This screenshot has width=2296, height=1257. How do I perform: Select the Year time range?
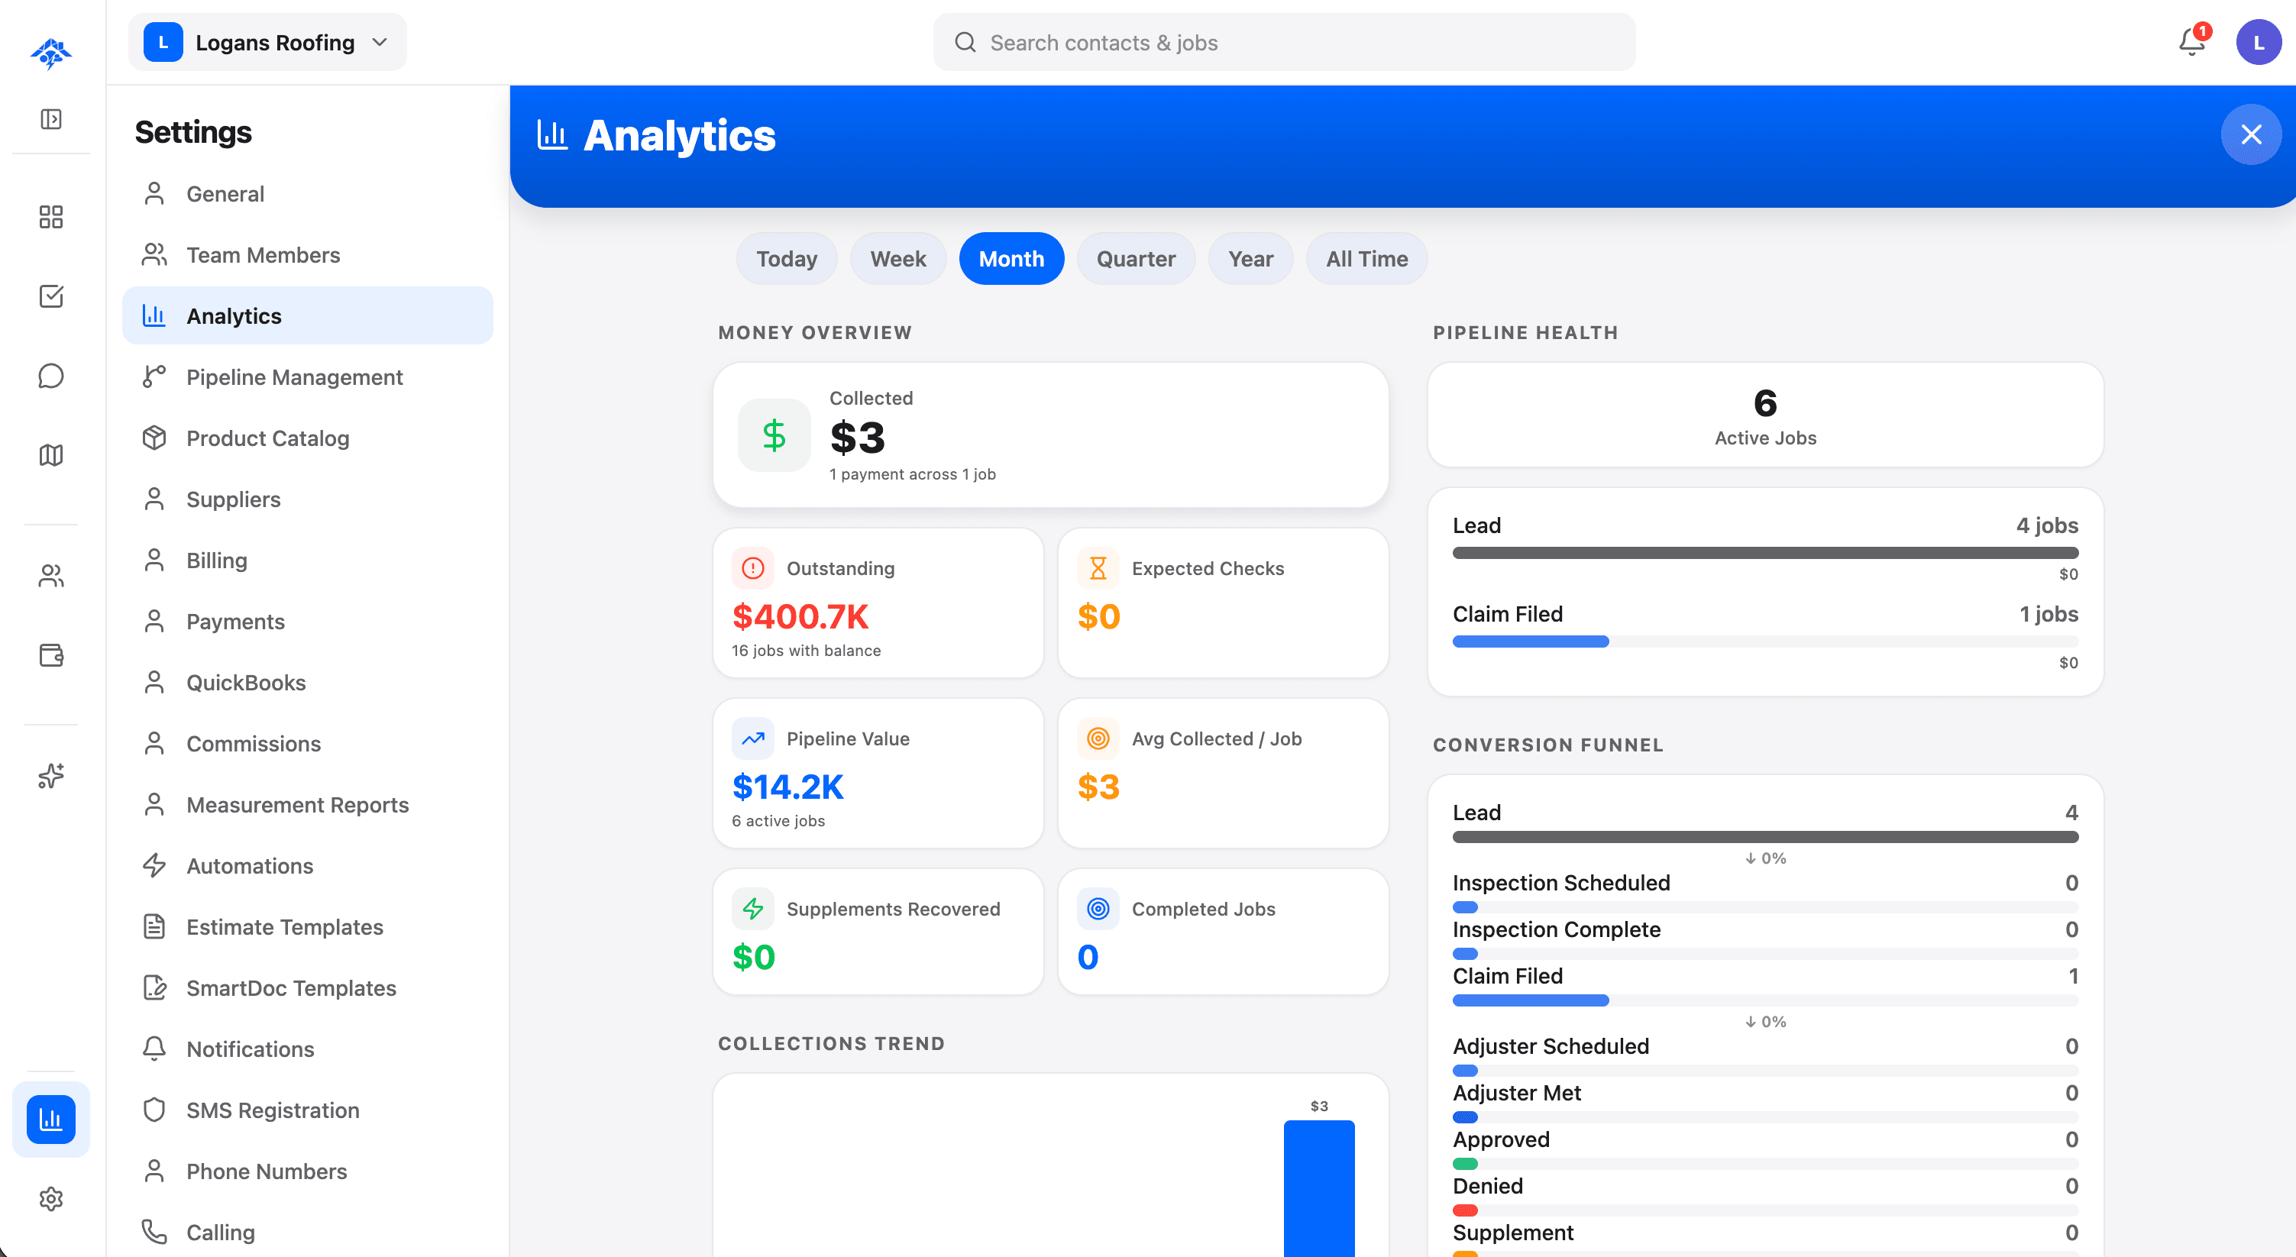(1250, 258)
